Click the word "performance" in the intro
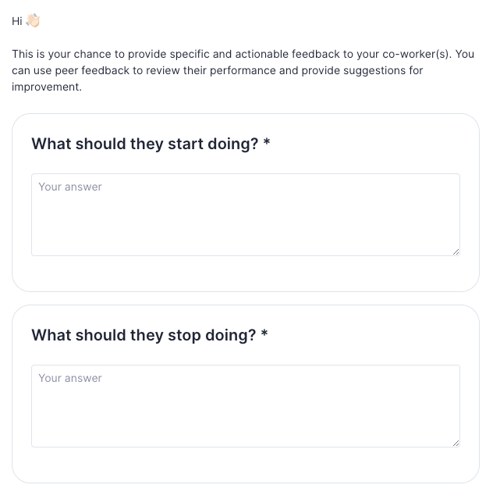493x492 pixels. click(244, 71)
